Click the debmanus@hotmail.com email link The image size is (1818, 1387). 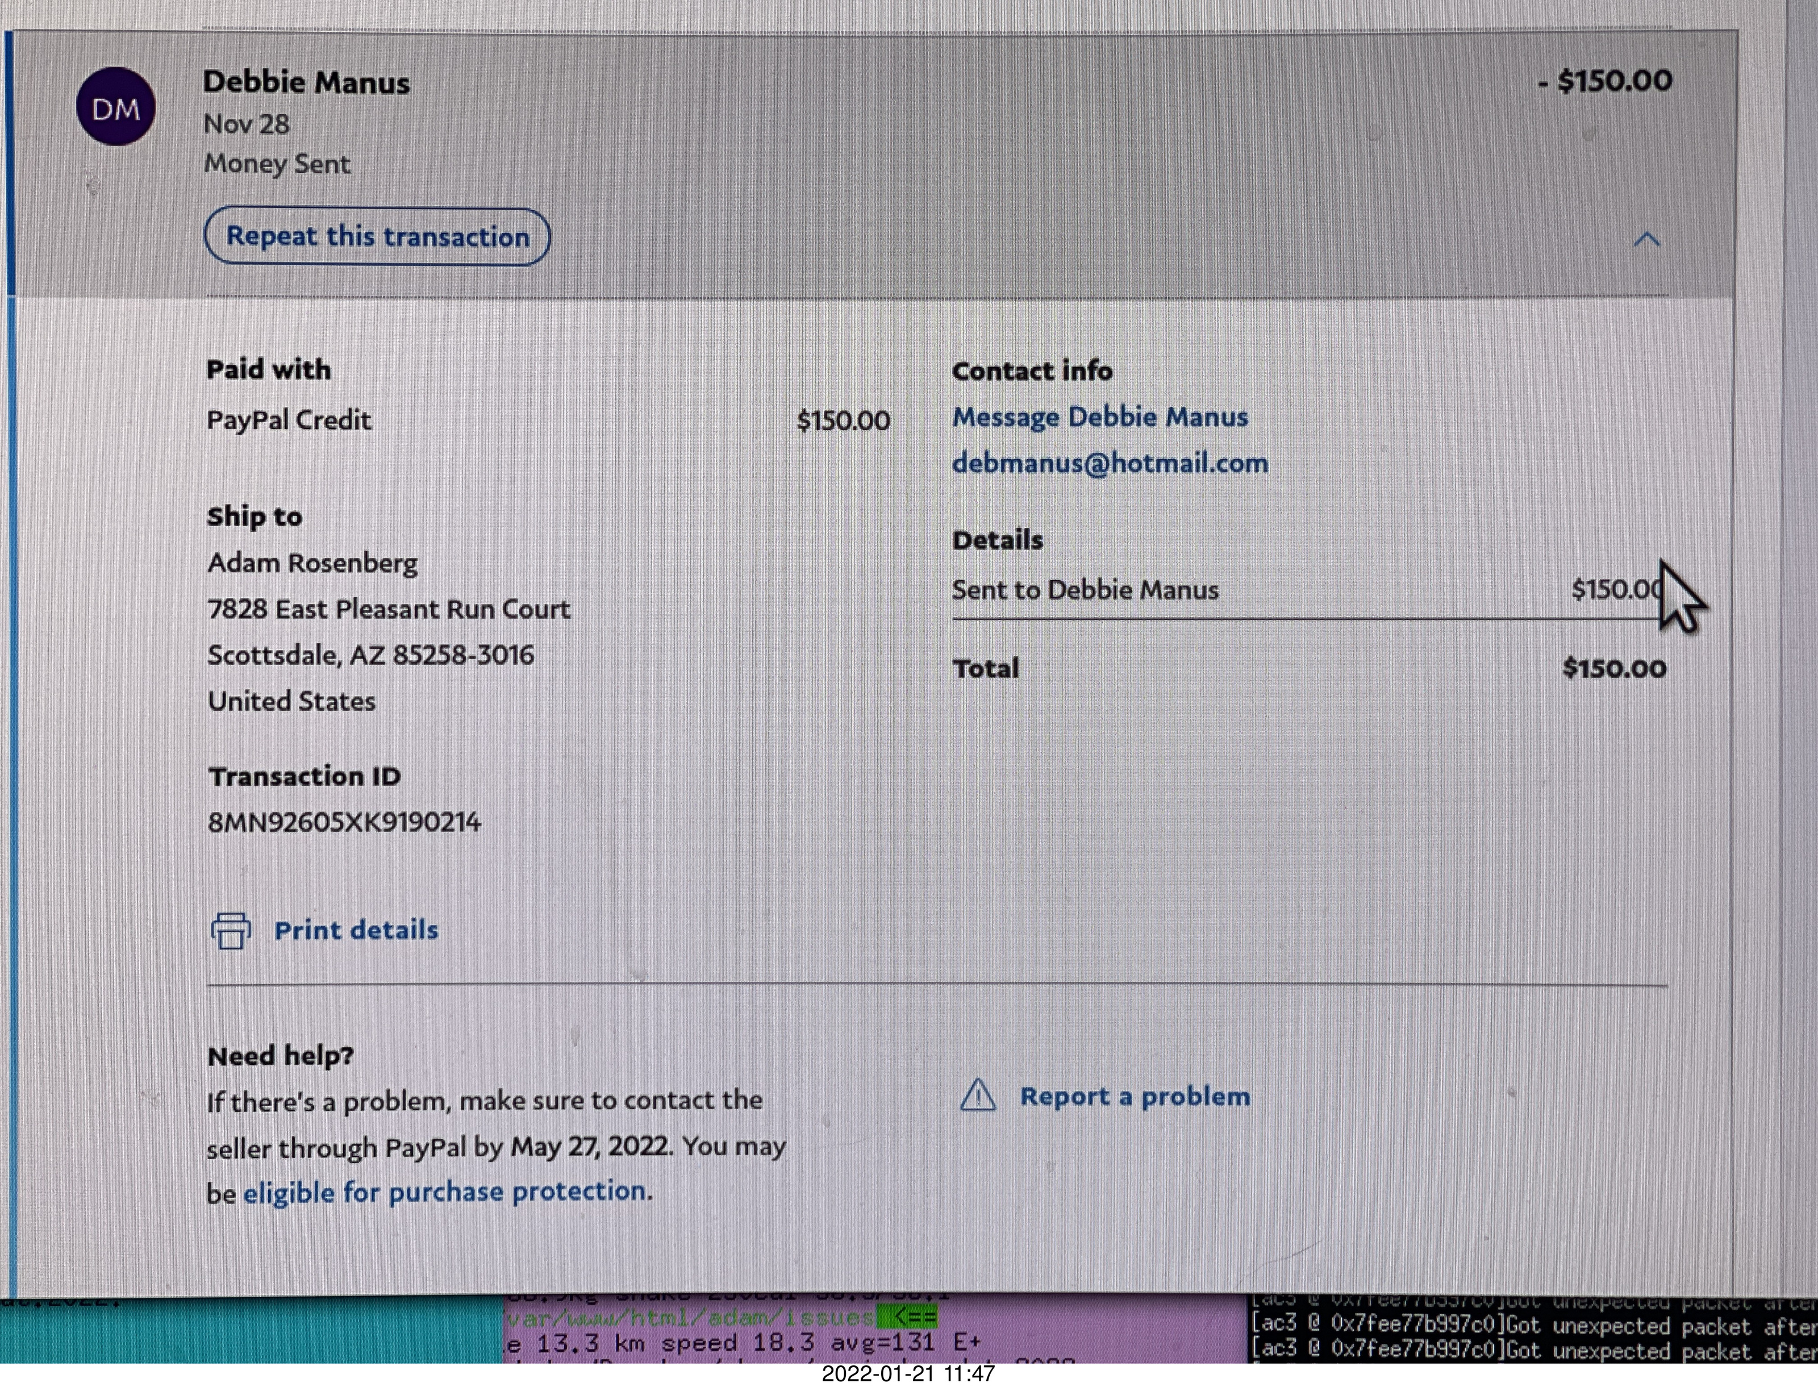1110,463
